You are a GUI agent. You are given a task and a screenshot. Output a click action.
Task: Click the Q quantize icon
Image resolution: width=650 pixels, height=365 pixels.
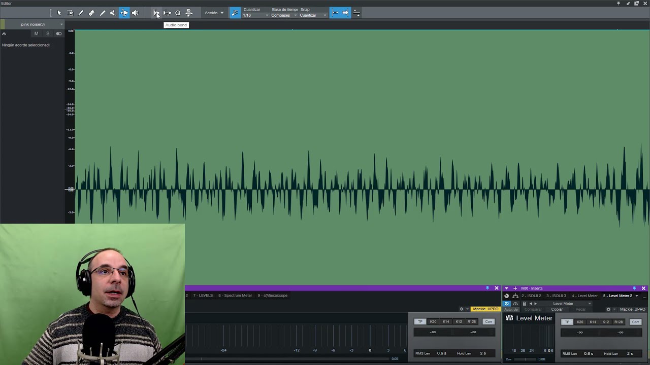178,13
